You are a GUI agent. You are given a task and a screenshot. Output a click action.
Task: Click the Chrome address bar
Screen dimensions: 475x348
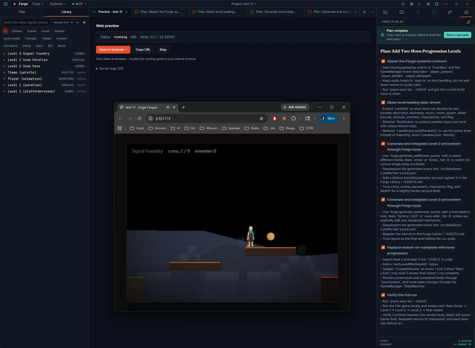tap(207, 118)
